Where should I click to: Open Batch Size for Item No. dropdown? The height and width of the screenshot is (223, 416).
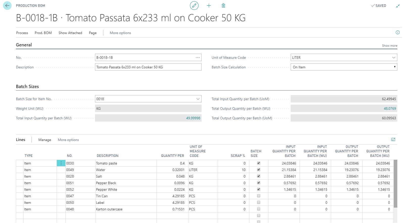(x=198, y=99)
